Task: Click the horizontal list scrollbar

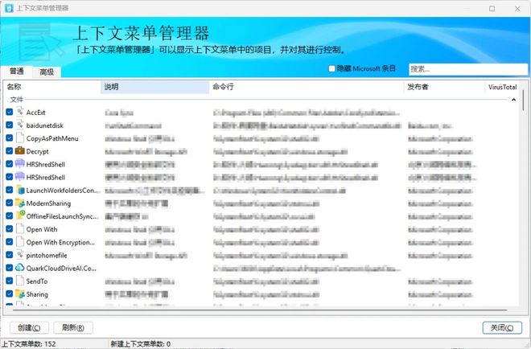Action: 260,310
